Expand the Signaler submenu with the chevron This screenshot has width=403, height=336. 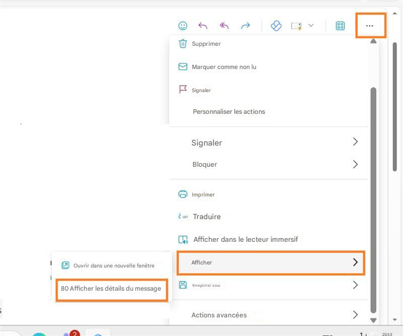(x=269, y=143)
